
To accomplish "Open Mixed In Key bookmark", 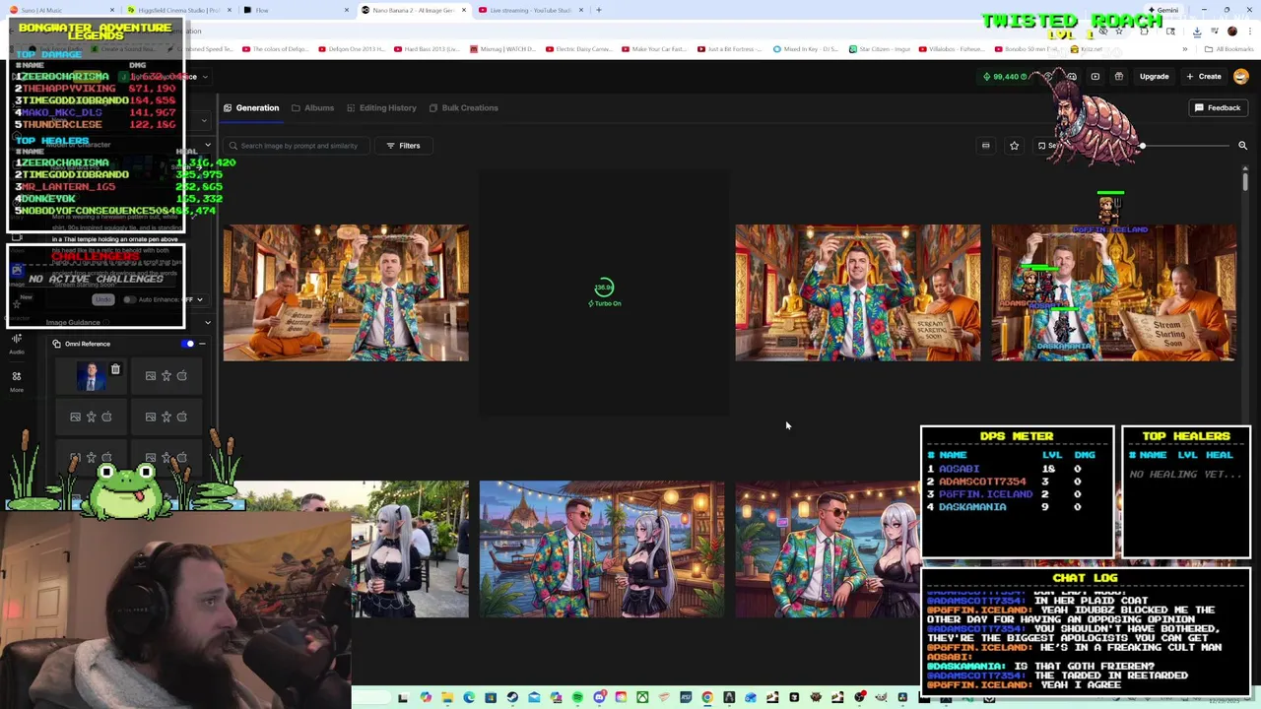I will [x=805, y=48].
